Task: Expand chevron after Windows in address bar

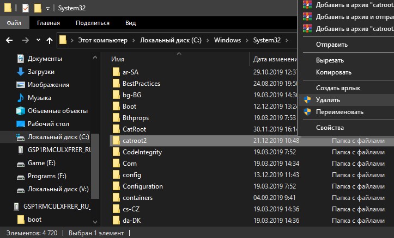Action: (x=247, y=40)
